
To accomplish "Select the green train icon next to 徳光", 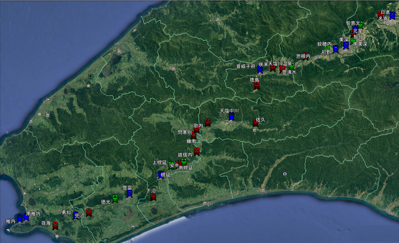I will pos(115,199).
